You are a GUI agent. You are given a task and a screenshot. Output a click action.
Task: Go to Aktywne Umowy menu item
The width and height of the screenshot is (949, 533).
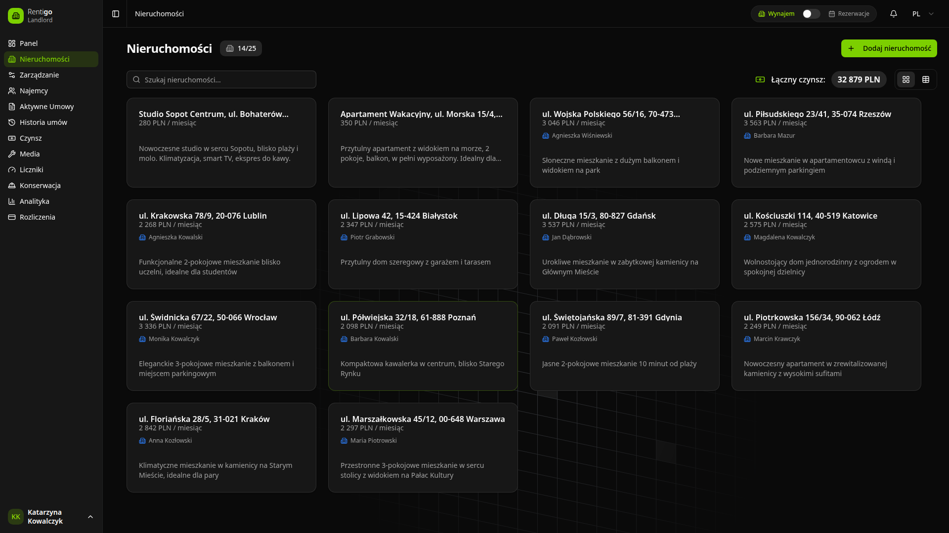pos(46,107)
